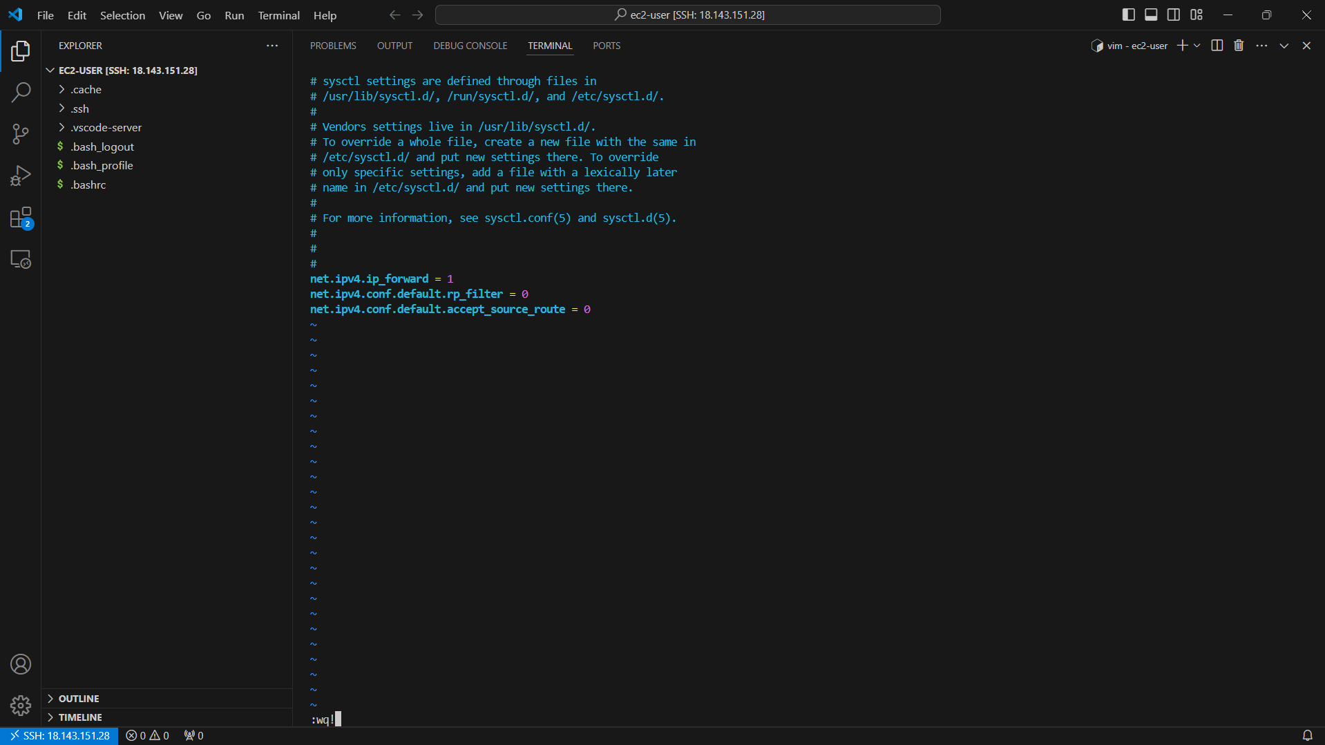The image size is (1325, 745).
Task: Open Run and Debug view
Action: (21, 176)
